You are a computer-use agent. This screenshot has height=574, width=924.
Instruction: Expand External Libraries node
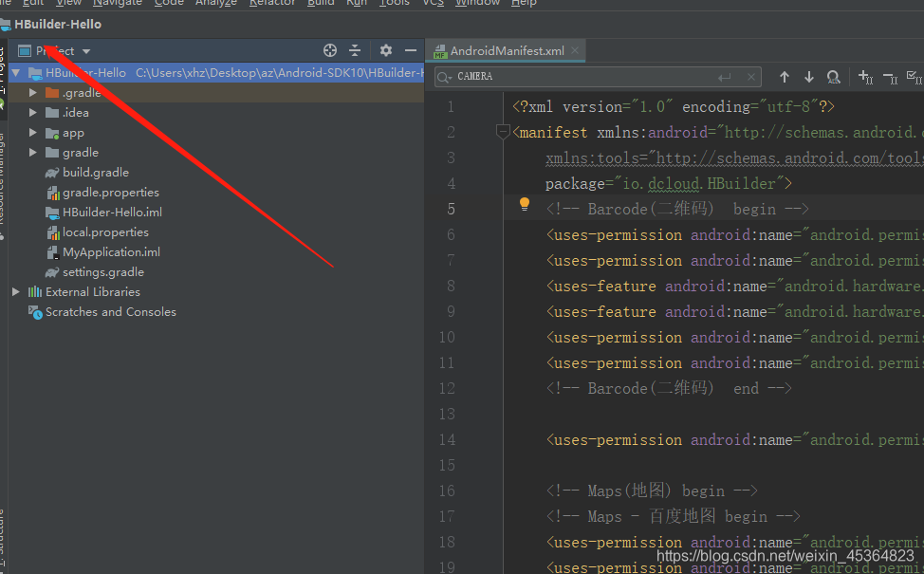[16, 291]
